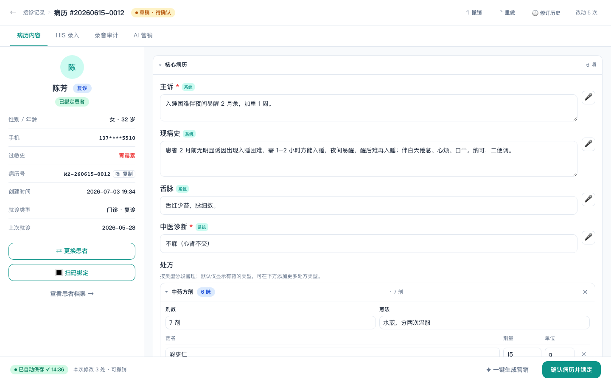611x382 pixels.
Task: Open the 录音审计 tab
Action: tap(107, 36)
